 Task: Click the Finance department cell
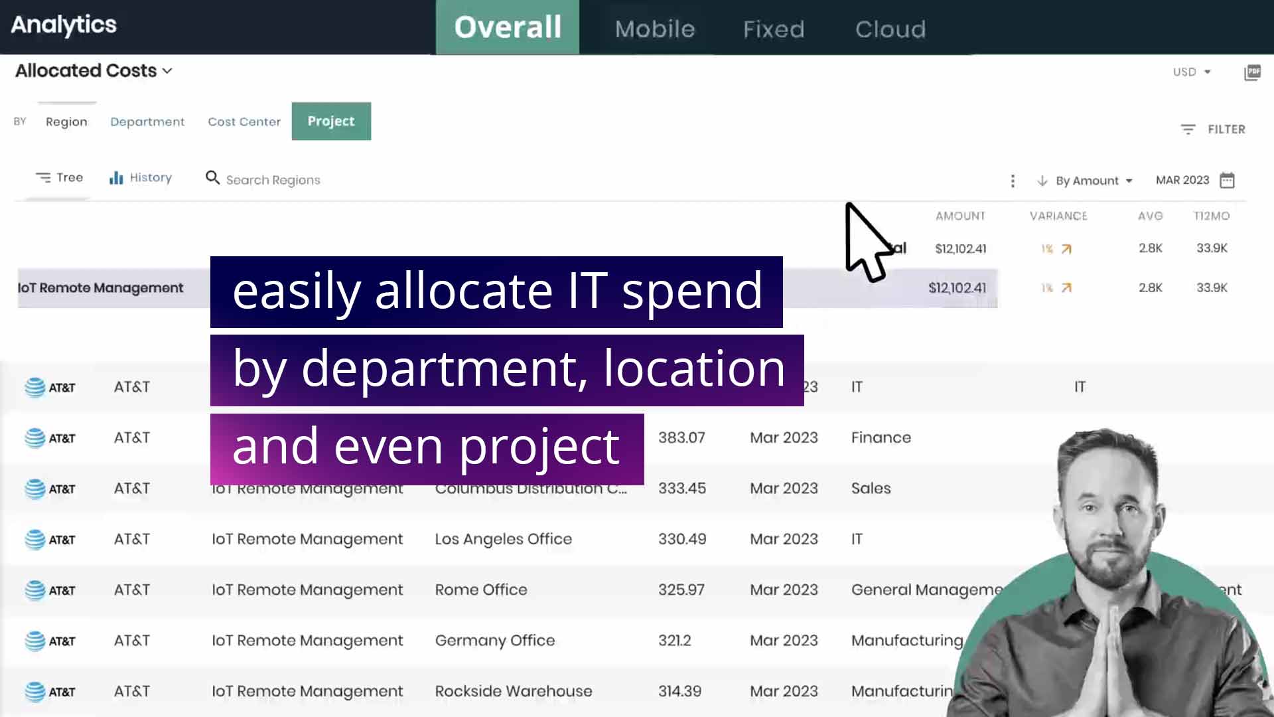[x=881, y=438]
